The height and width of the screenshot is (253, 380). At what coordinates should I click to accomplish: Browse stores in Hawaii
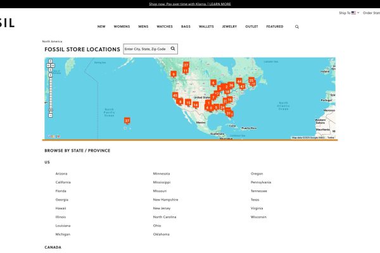61,208
